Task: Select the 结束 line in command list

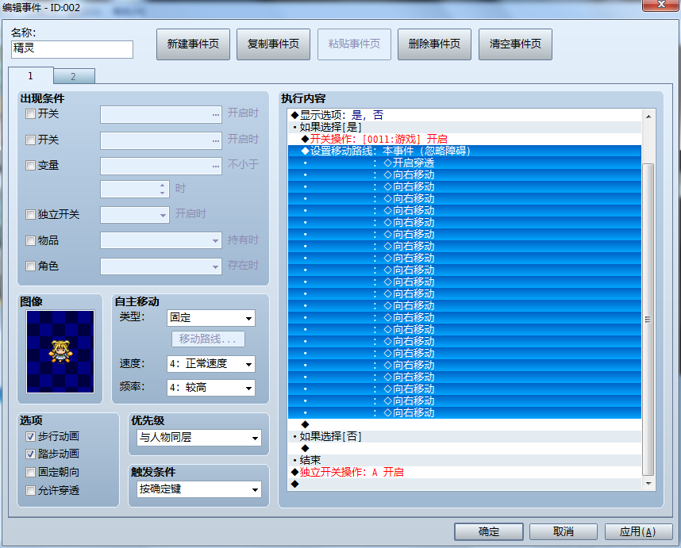Action: coord(464,460)
